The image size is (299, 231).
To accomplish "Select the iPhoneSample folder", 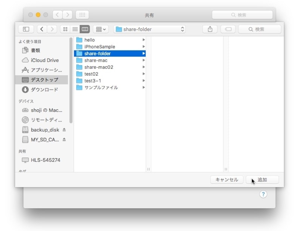I will coord(99,47).
